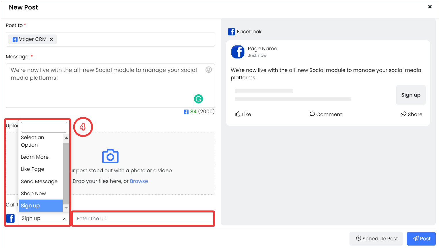Click the Facebook icon beside the character count
The width and height of the screenshot is (440, 249).
186,112
